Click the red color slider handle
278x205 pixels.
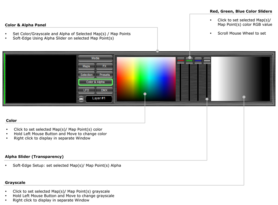click(181, 60)
